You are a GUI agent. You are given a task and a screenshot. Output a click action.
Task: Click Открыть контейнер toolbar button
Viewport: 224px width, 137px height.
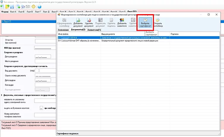coord(158,23)
